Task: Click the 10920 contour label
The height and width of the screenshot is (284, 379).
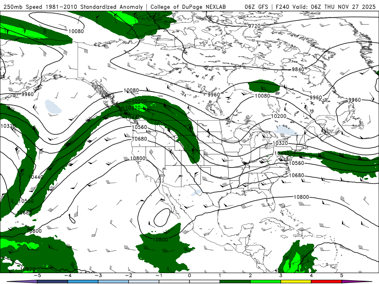Action: pos(28,269)
